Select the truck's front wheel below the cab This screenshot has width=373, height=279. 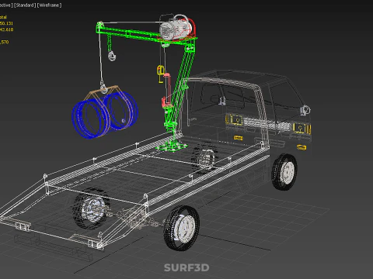pyautogui.click(x=284, y=172)
